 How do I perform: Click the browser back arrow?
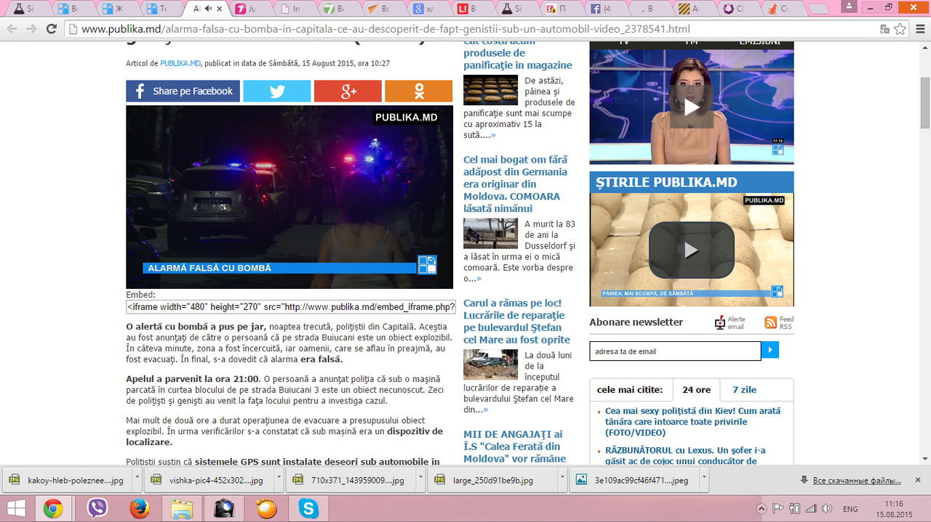[12, 29]
